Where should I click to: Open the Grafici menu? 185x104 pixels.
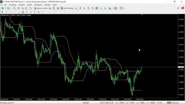pyautogui.click(x=29, y=5)
